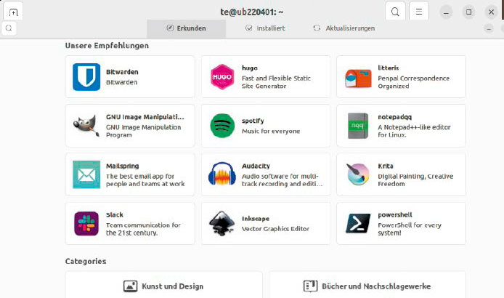
Task: Minimize the software window via small dash button
Action: (489, 28)
